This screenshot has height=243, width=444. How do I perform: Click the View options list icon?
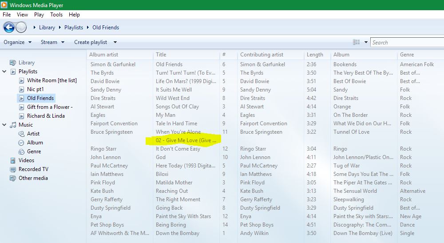pos(356,42)
